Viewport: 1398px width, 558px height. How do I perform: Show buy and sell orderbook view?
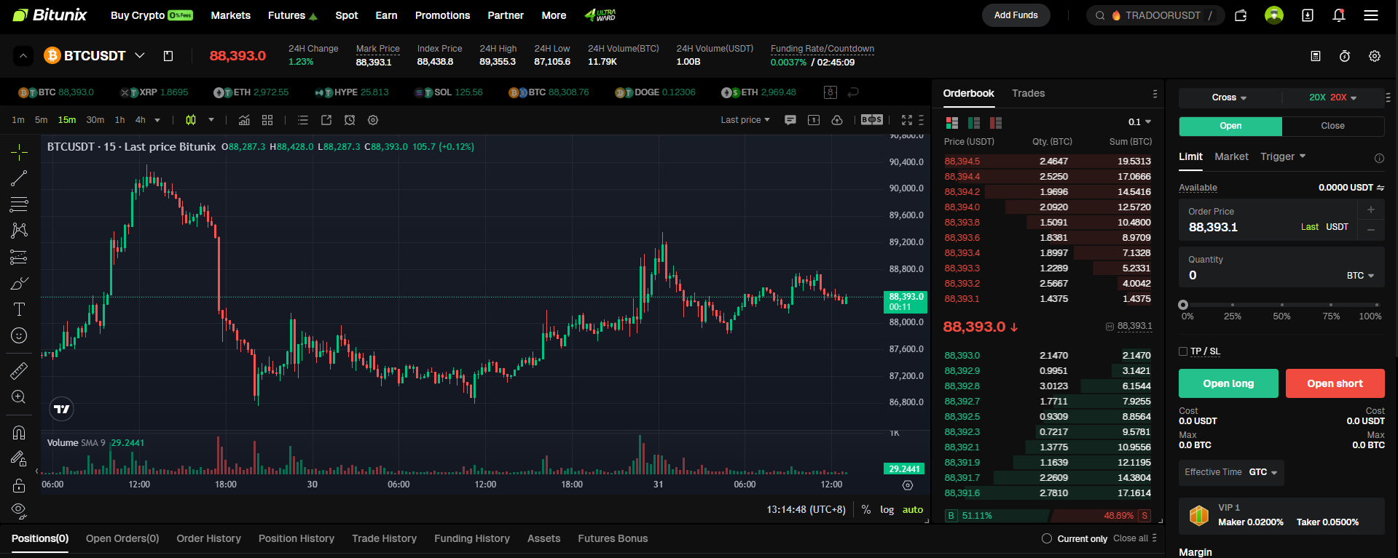point(951,123)
